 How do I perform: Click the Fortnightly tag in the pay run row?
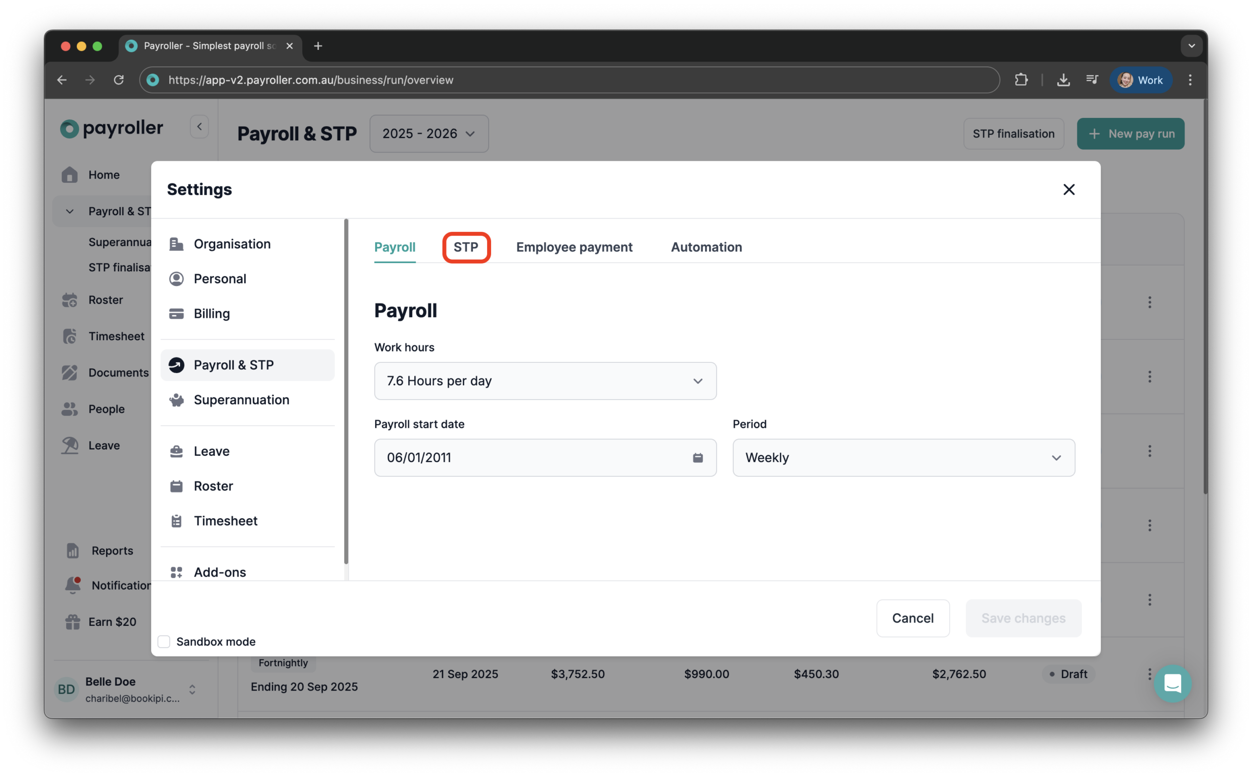point(283,663)
